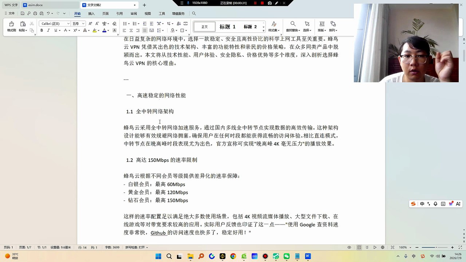Click the stop recording red square
Image resolution: width=466 pixels, height=262 pixels.
click(x=262, y=3)
